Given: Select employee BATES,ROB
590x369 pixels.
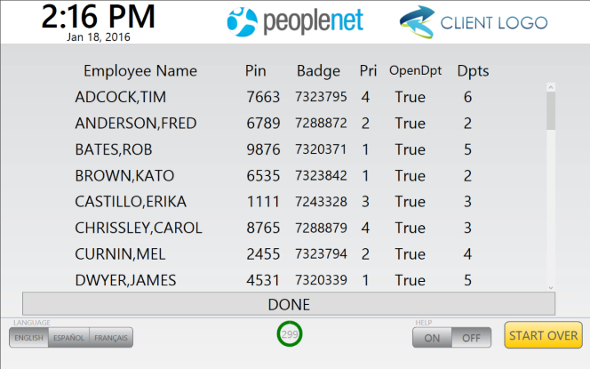Looking at the screenshot, I should click(114, 149).
